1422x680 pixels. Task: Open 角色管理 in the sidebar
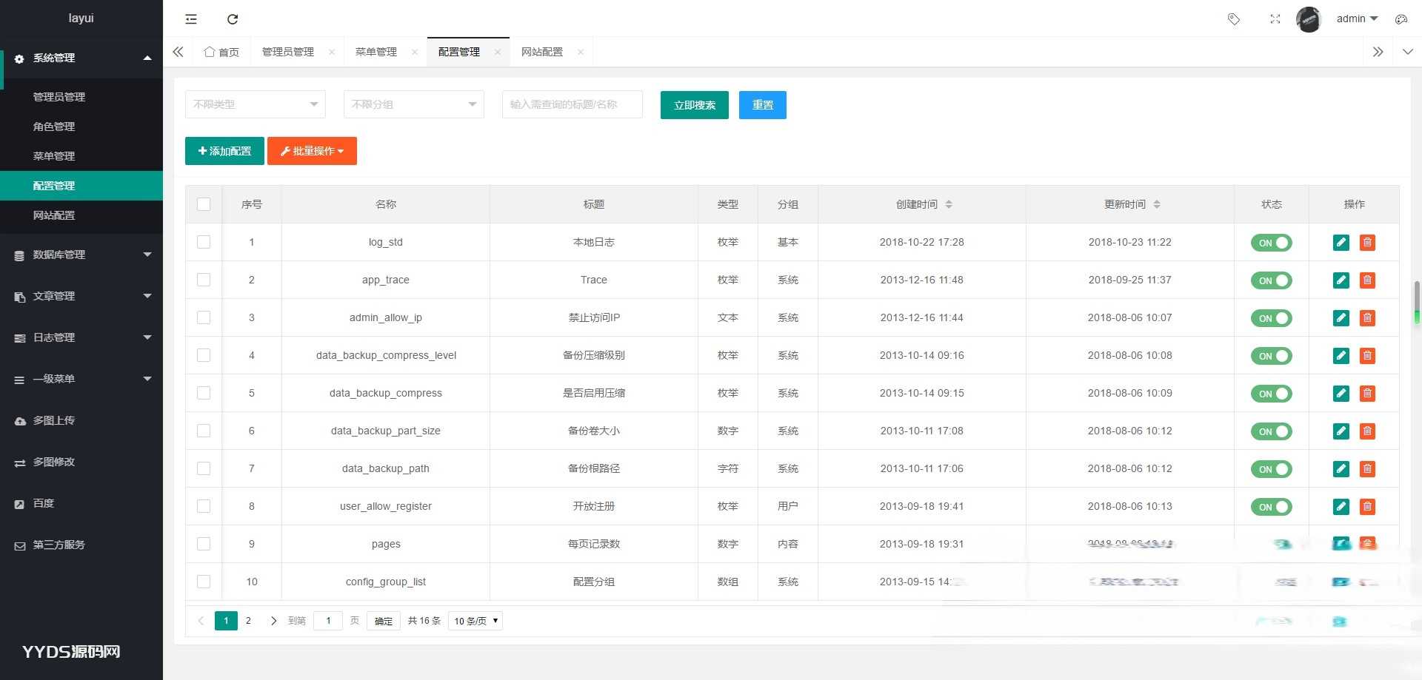pyautogui.click(x=54, y=127)
